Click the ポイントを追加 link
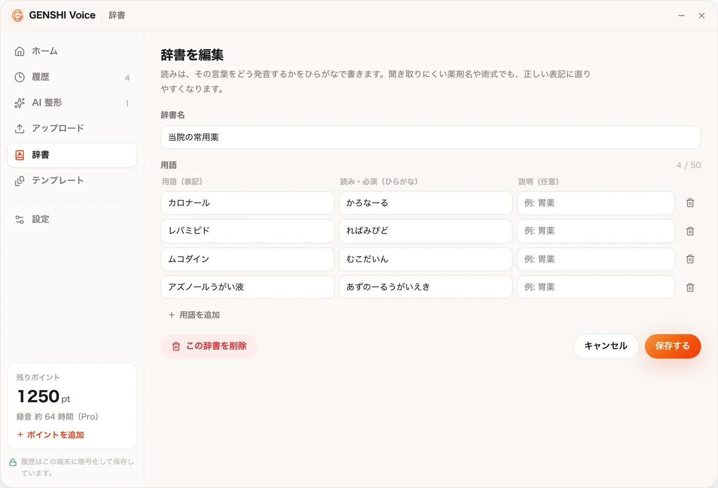This screenshot has width=718, height=488. coord(50,435)
